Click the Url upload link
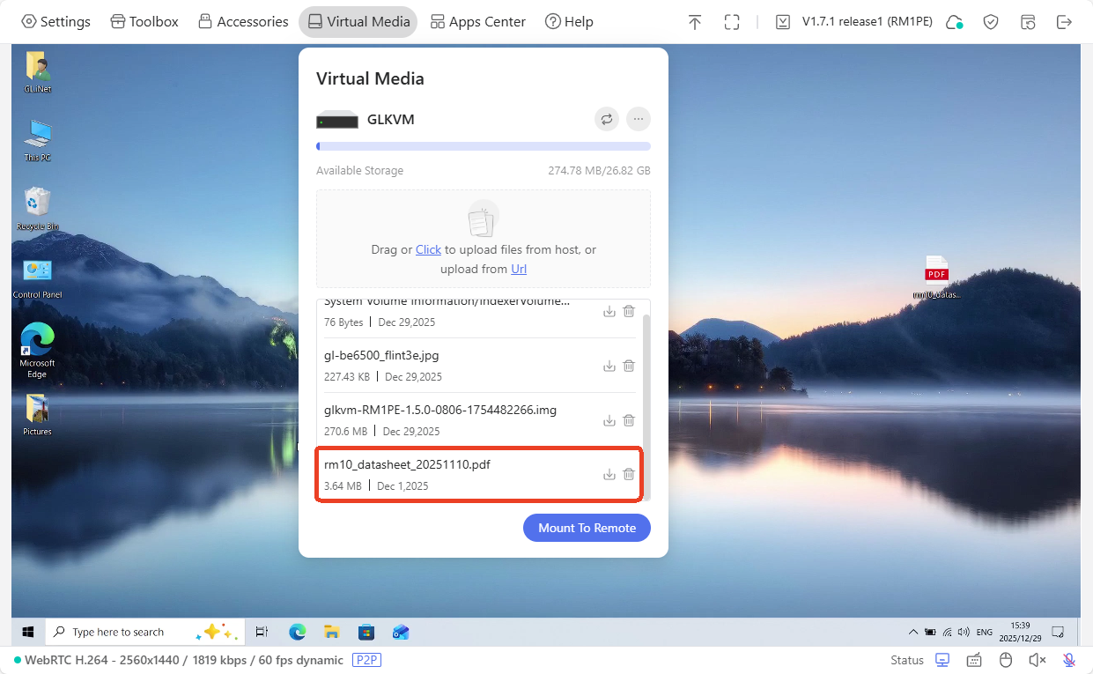This screenshot has height=674, width=1093. [519, 269]
